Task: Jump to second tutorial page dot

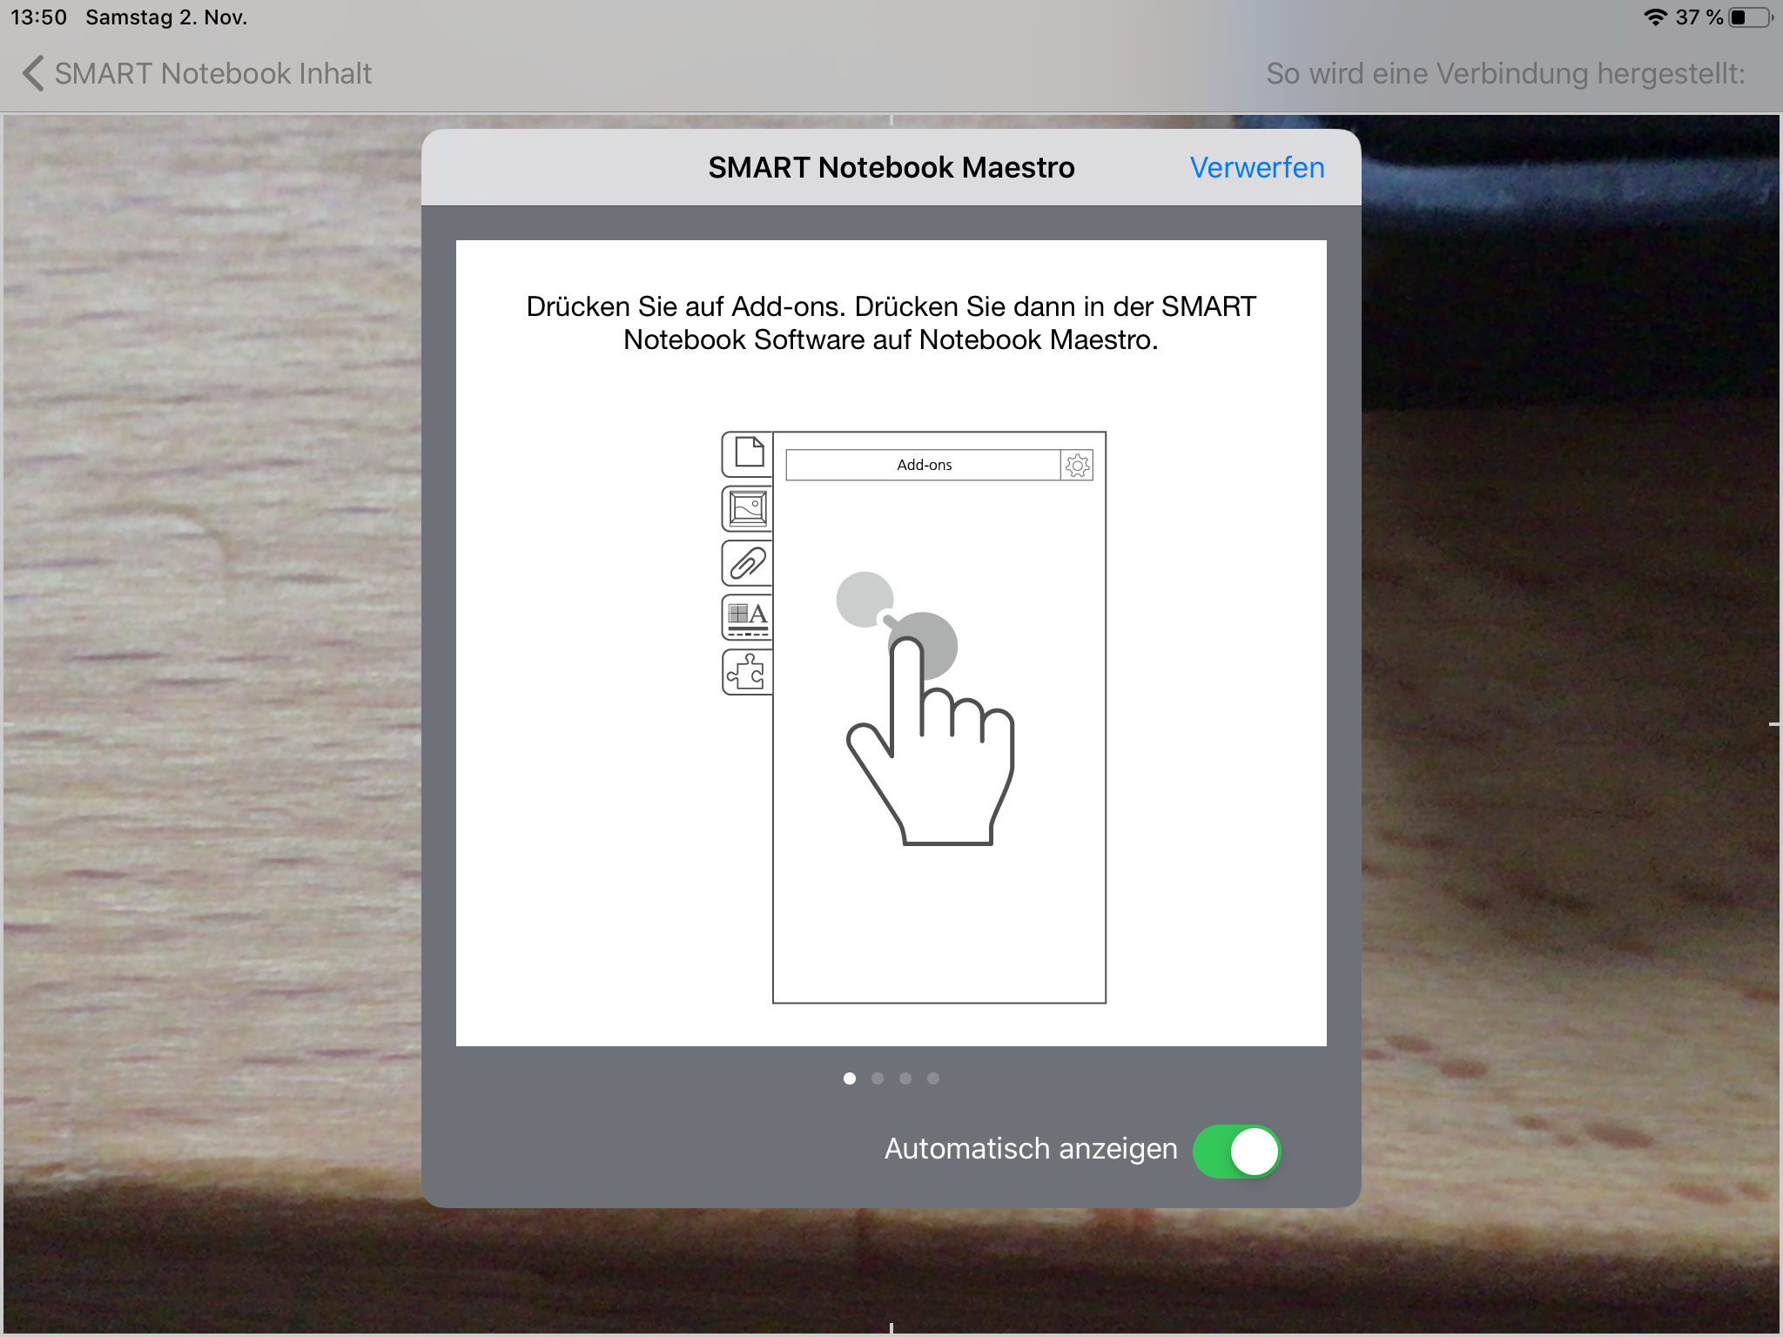Action: point(878,1078)
